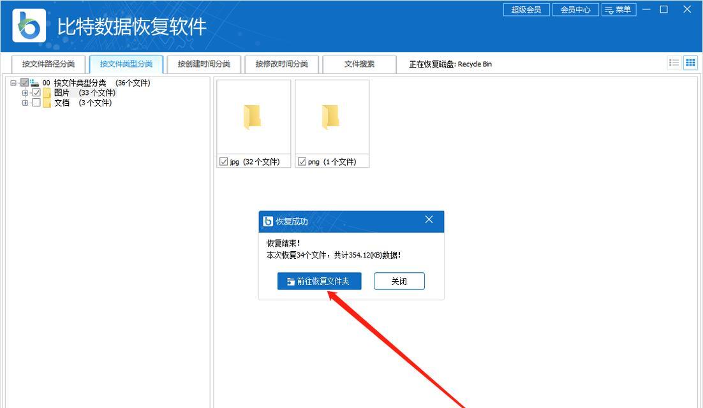The image size is (703, 408).
Task: Click 前往恢复文件夹 button
Action: pyautogui.click(x=319, y=281)
